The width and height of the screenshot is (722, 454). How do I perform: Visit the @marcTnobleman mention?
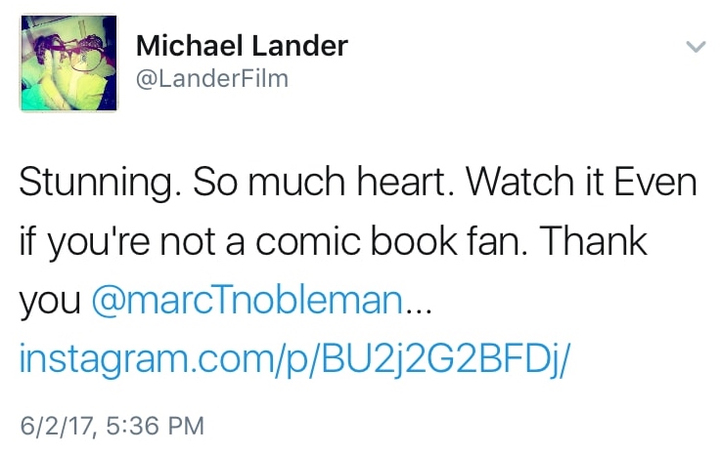point(247,301)
